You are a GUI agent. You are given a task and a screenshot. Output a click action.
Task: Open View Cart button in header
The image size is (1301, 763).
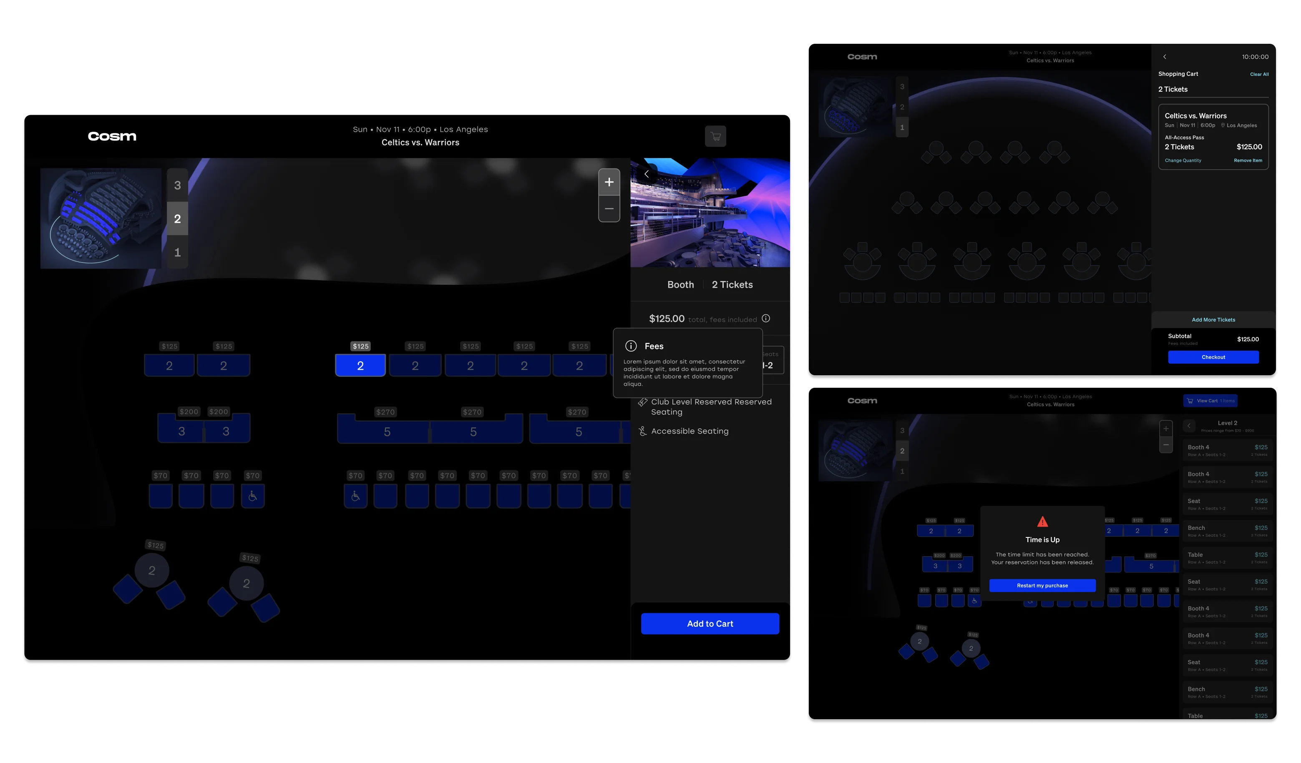pos(1210,401)
